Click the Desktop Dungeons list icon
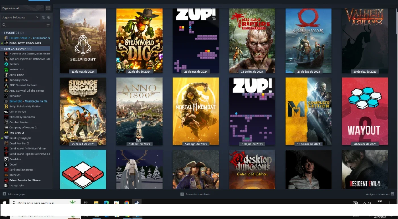Image resolution: width=398 pixels, height=219 pixels. (6, 170)
